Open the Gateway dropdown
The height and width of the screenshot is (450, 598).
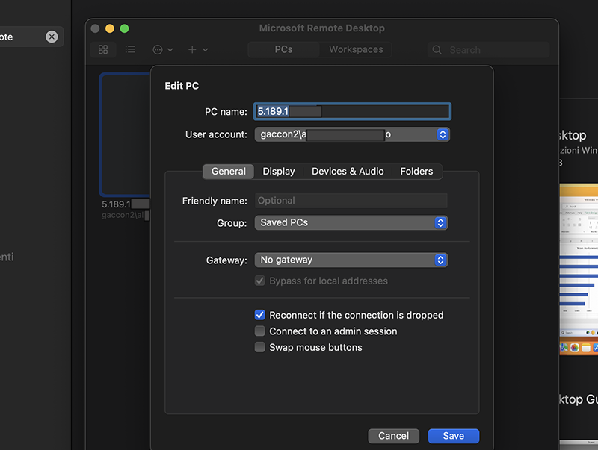click(x=351, y=260)
